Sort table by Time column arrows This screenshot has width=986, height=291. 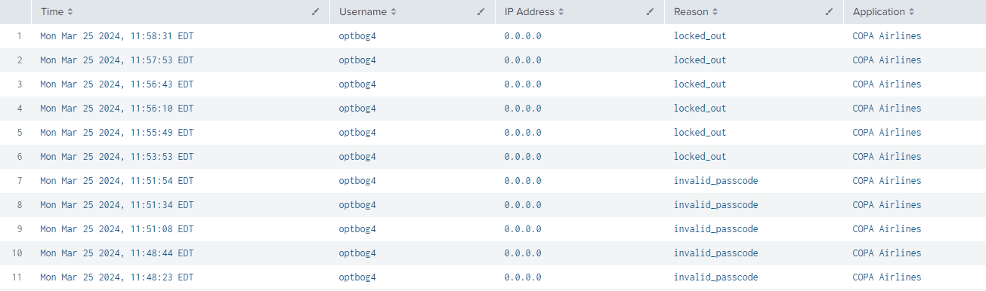[70, 12]
